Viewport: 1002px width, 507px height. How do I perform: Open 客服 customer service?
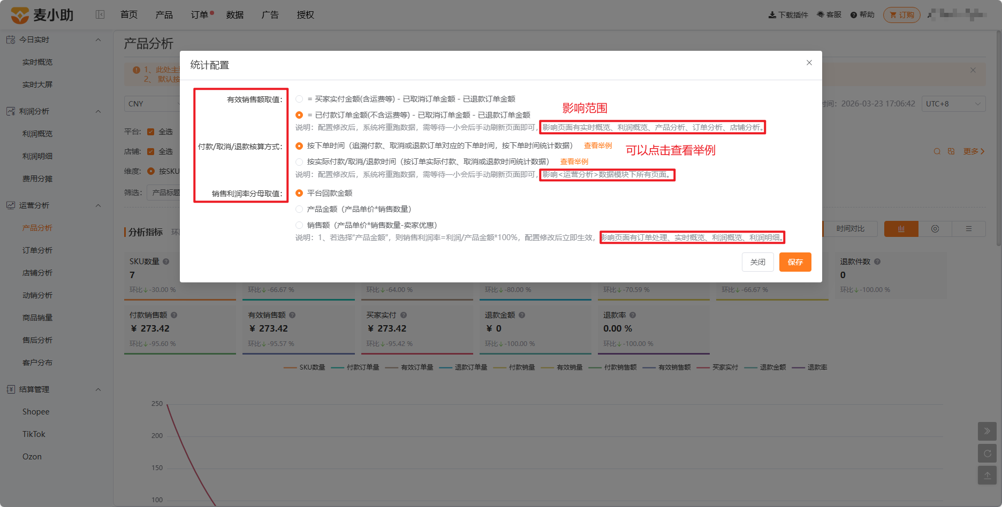(829, 15)
